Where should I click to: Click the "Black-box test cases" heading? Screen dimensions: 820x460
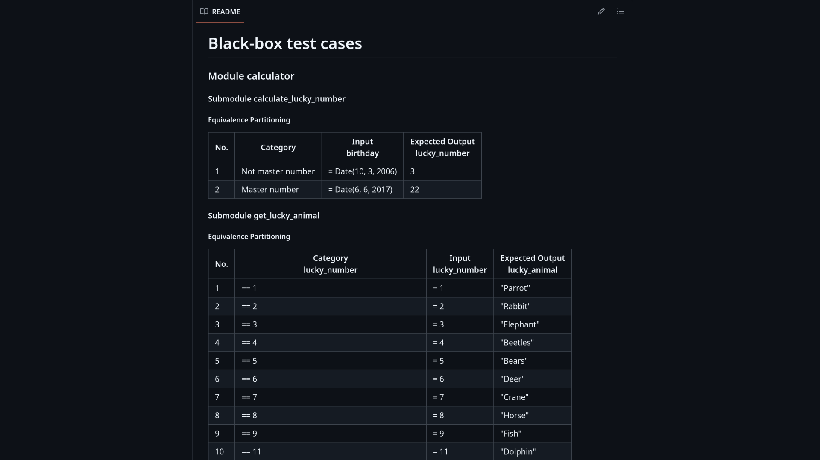pos(285,43)
